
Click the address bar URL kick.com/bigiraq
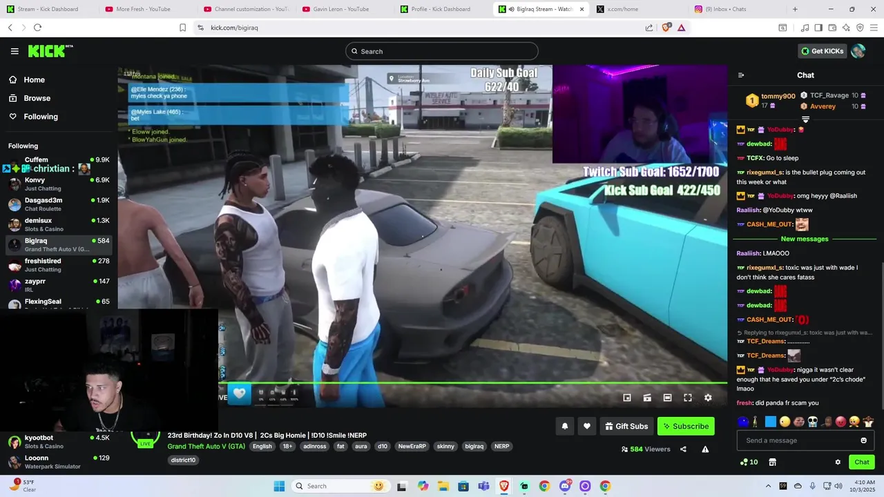coord(234,28)
